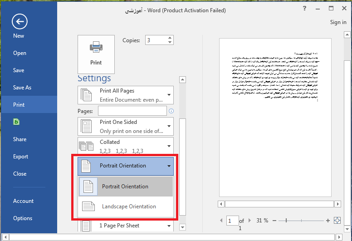Click the zoom out minus icon

pos(274,221)
